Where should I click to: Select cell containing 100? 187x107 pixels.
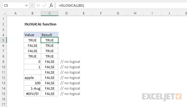point(32,83)
